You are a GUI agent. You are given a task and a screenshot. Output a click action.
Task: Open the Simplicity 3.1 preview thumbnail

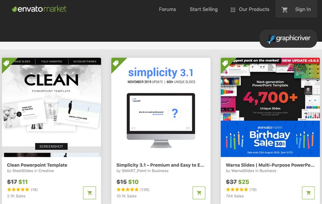(x=161, y=107)
